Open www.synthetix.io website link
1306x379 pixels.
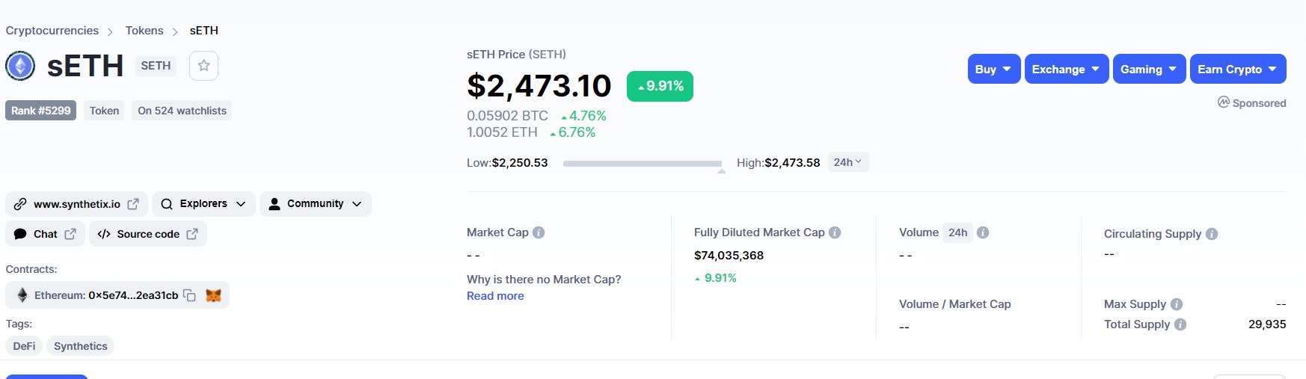(x=76, y=204)
